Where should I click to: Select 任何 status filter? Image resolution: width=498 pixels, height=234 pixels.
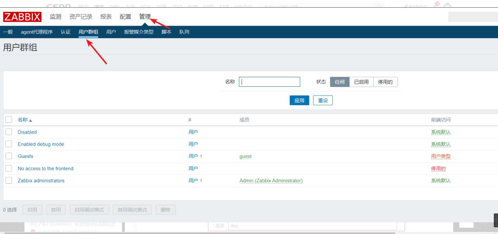coord(340,82)
